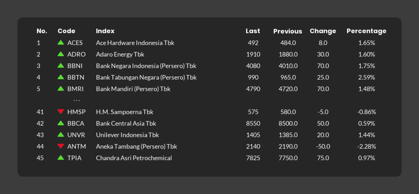Open Chandra Asri Petrochemical entry
The height and width of the screenshot is (194, 419).
click(x=134, y=158)
